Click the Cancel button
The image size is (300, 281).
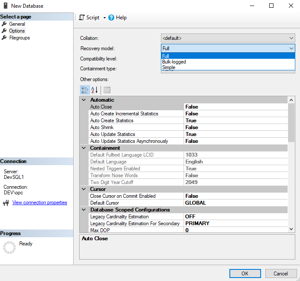tap(281, 274)
